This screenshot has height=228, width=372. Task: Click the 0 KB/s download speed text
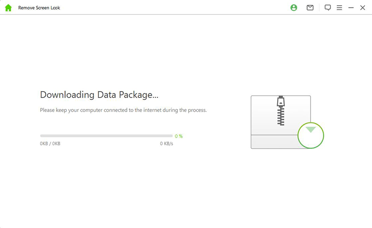[x=166, y=144]
